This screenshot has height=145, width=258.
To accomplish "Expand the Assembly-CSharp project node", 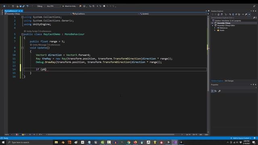I will point(212,23).
